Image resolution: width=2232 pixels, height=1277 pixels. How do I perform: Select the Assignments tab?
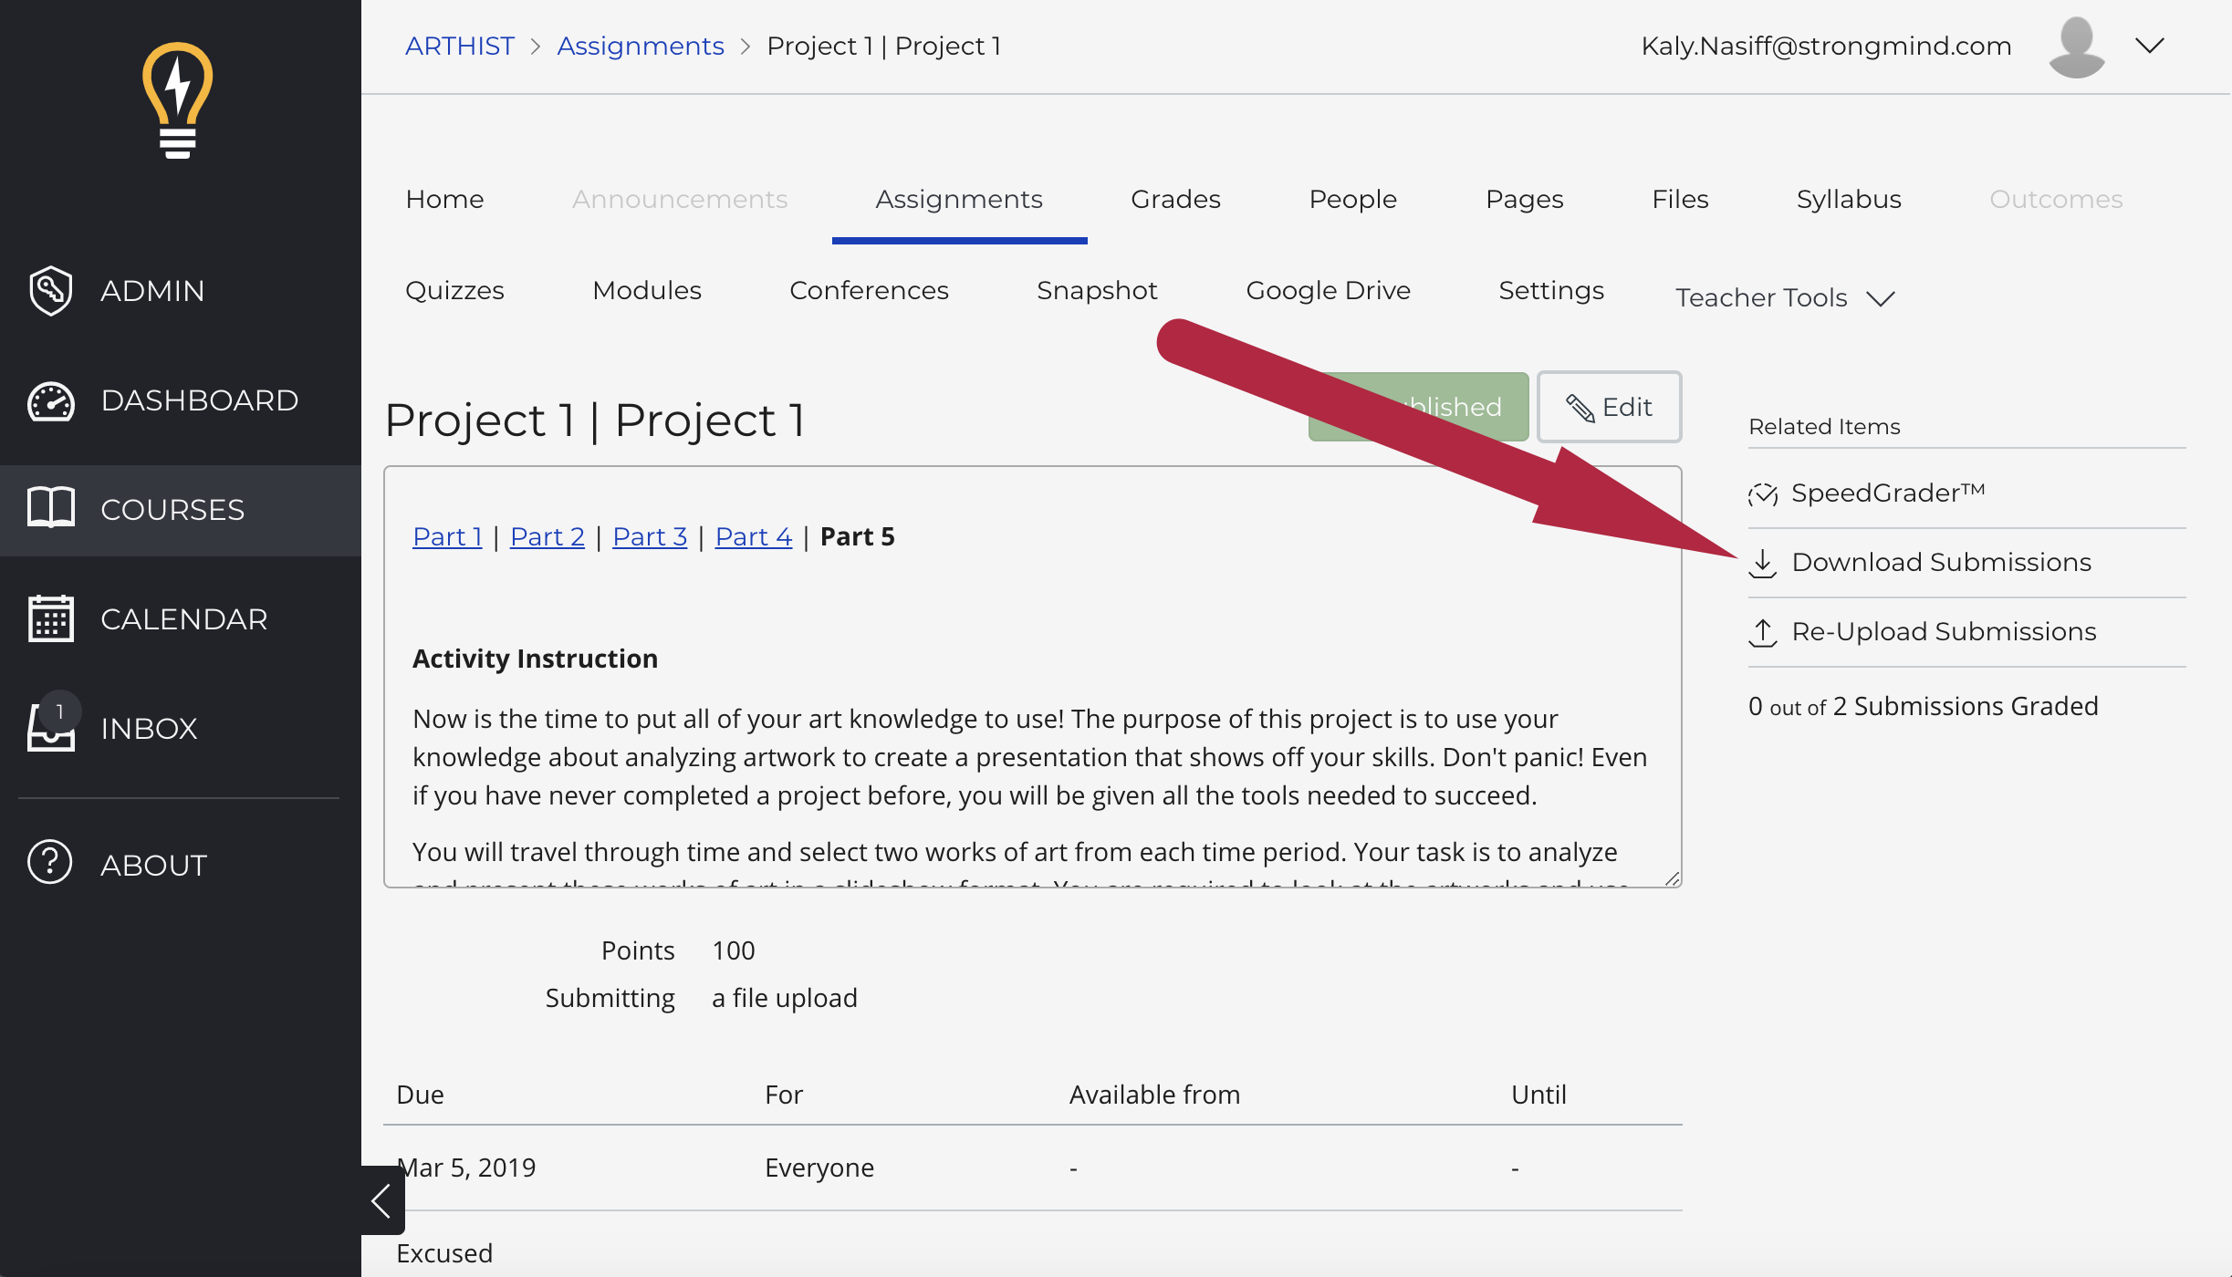(958, 198)
